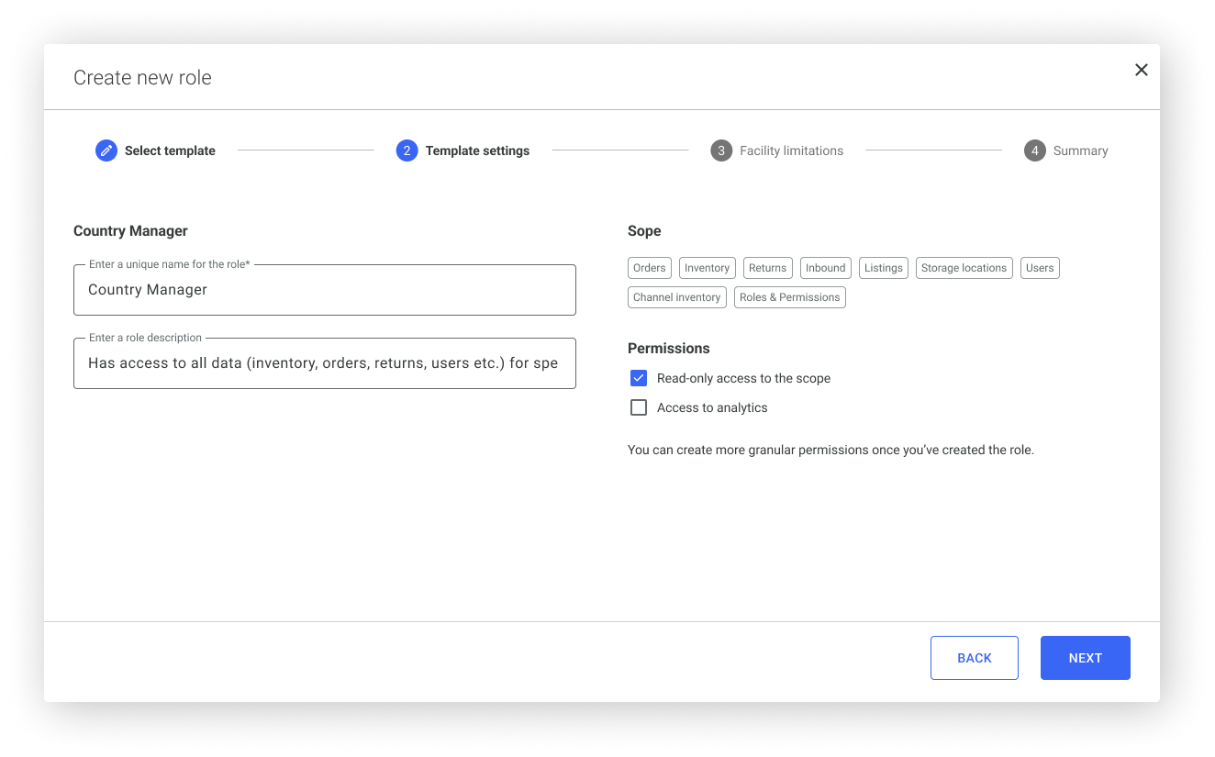Close the Create new role dialog

pos(1141,70)
